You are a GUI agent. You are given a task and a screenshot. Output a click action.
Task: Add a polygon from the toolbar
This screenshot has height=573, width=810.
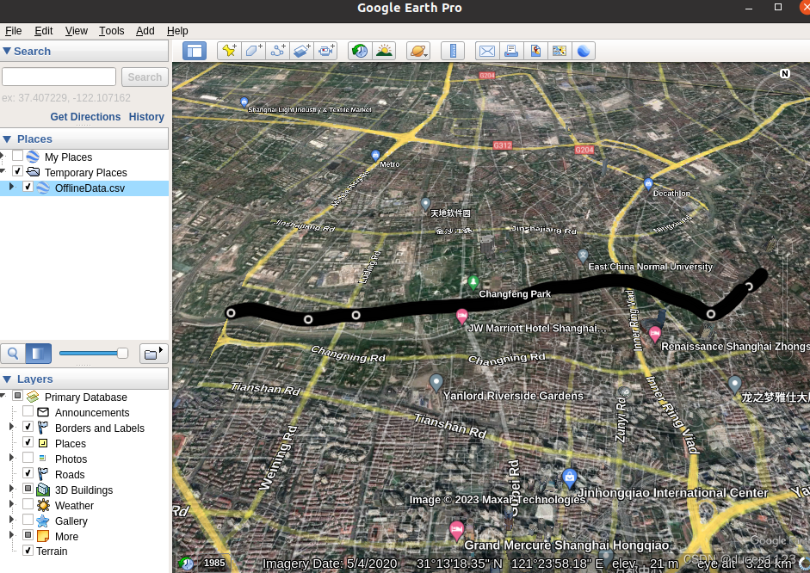pyautogui.click(x=253, y=51)
